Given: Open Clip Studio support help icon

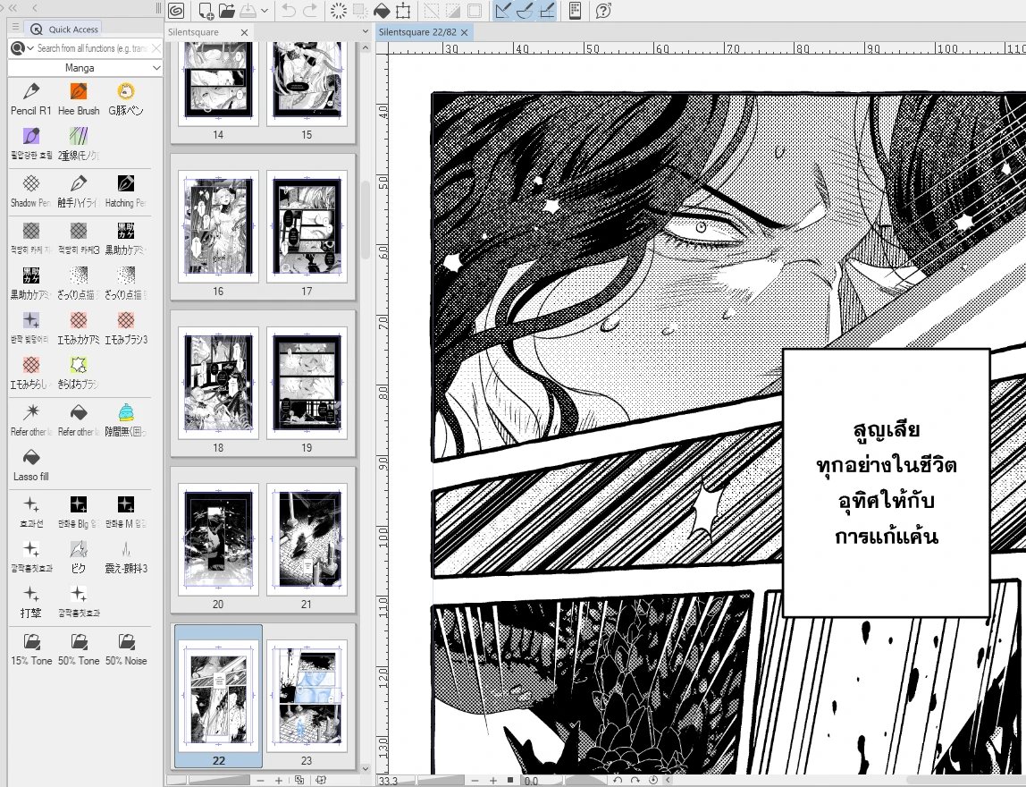Looking at the screenshot, I should (x=603, y=11).
